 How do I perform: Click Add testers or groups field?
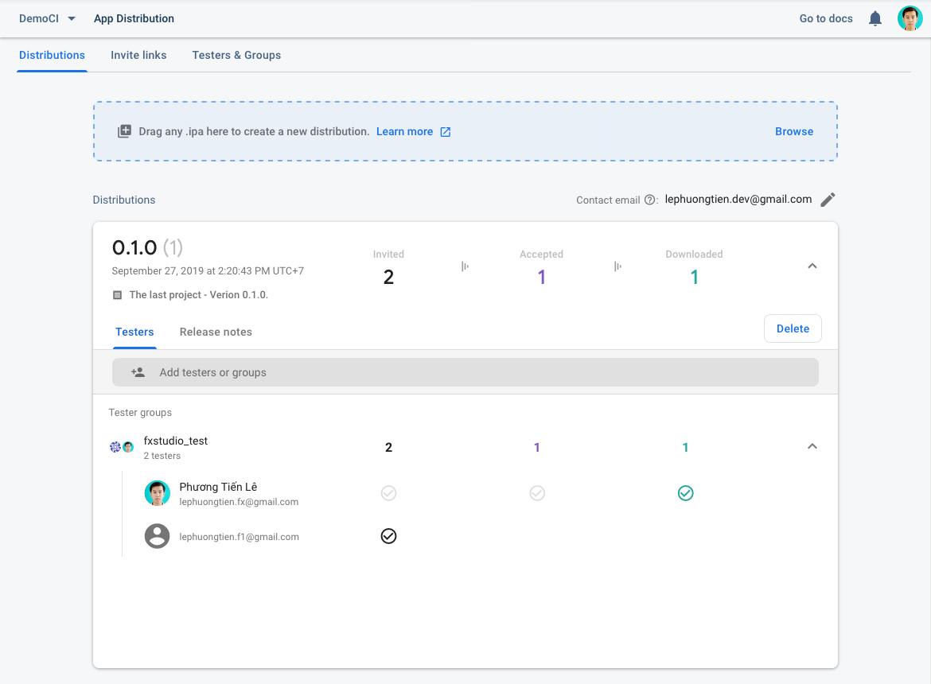coord(465,372)
